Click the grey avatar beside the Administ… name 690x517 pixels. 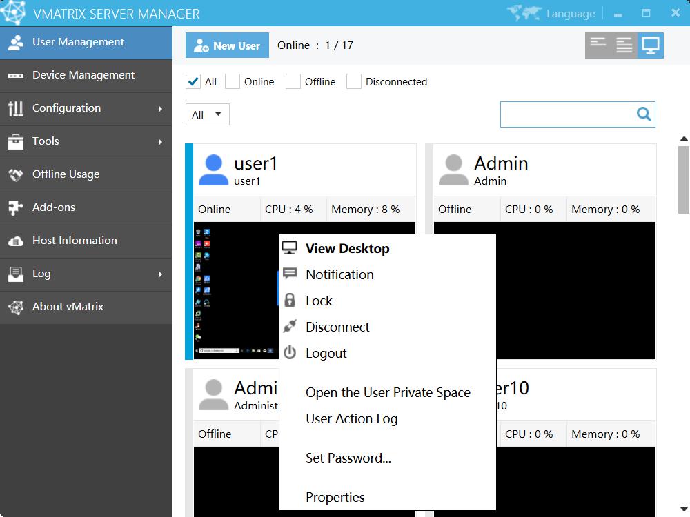point(213,394)
